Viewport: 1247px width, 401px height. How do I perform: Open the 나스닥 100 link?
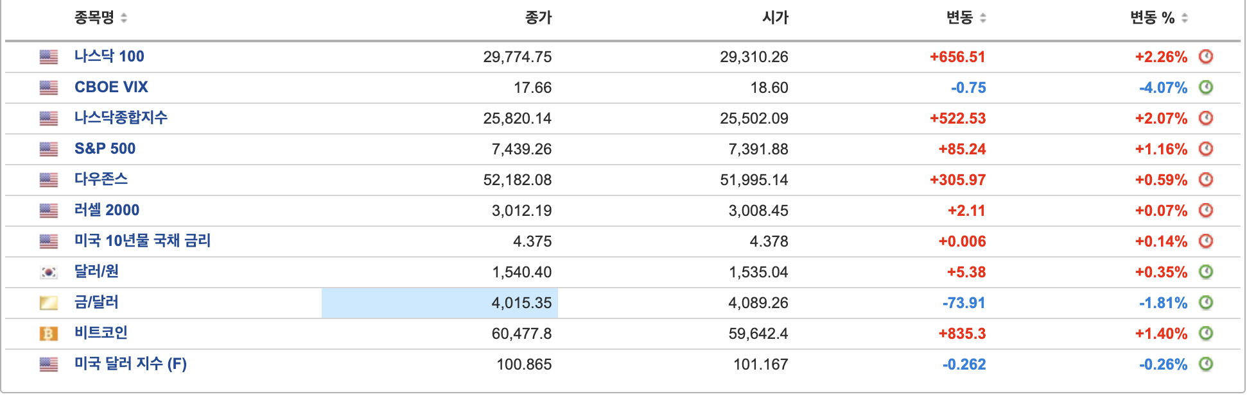[109, 56]
